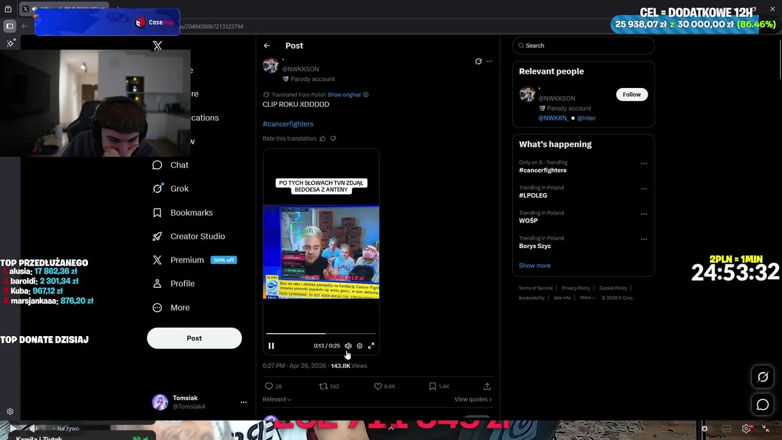Open Ads info footer link

pyautogui.click(x=563, y=298)
